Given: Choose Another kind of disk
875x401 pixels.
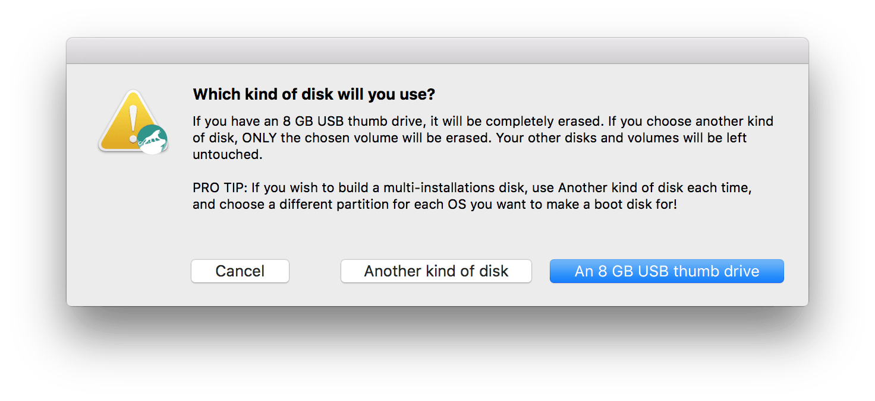Looking at the screenshot, I should click(436, 271).
